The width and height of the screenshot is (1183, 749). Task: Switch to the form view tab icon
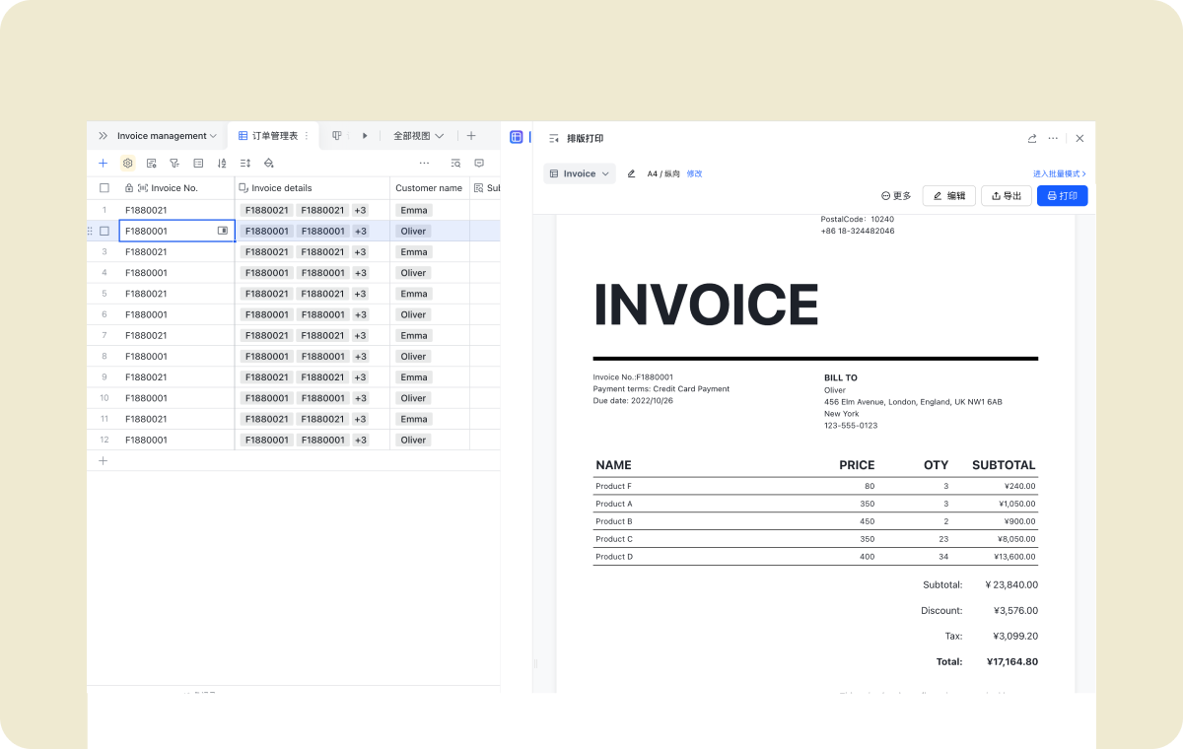click(337, 136)
